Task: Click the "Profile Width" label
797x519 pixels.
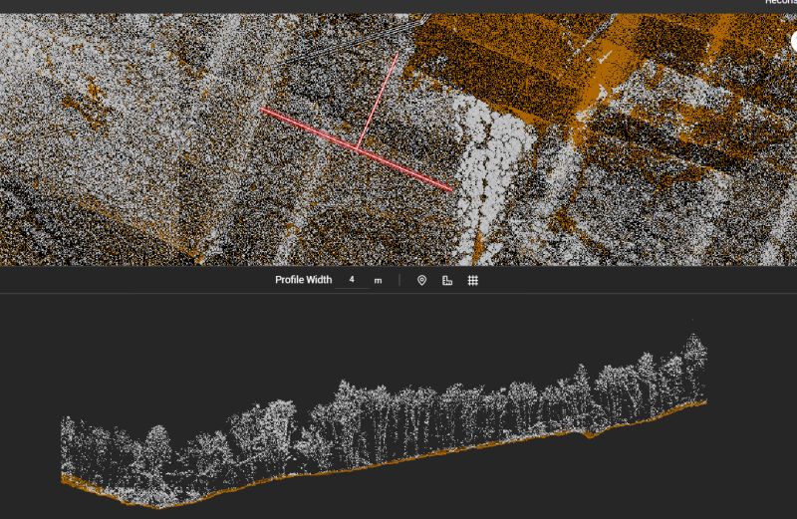Action: [303, 281]
